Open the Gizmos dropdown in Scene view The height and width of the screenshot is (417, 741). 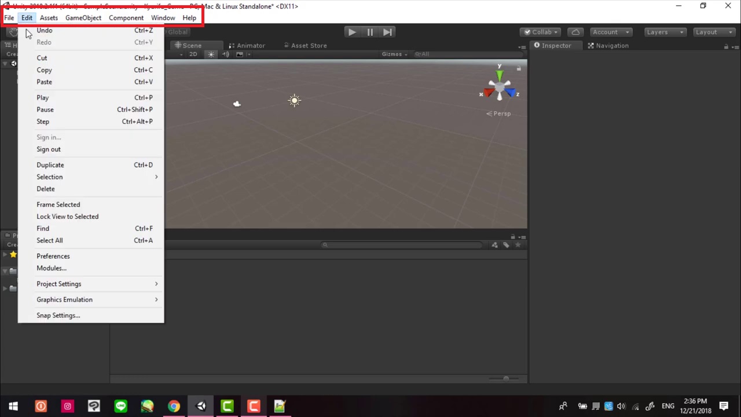point(394,54)
